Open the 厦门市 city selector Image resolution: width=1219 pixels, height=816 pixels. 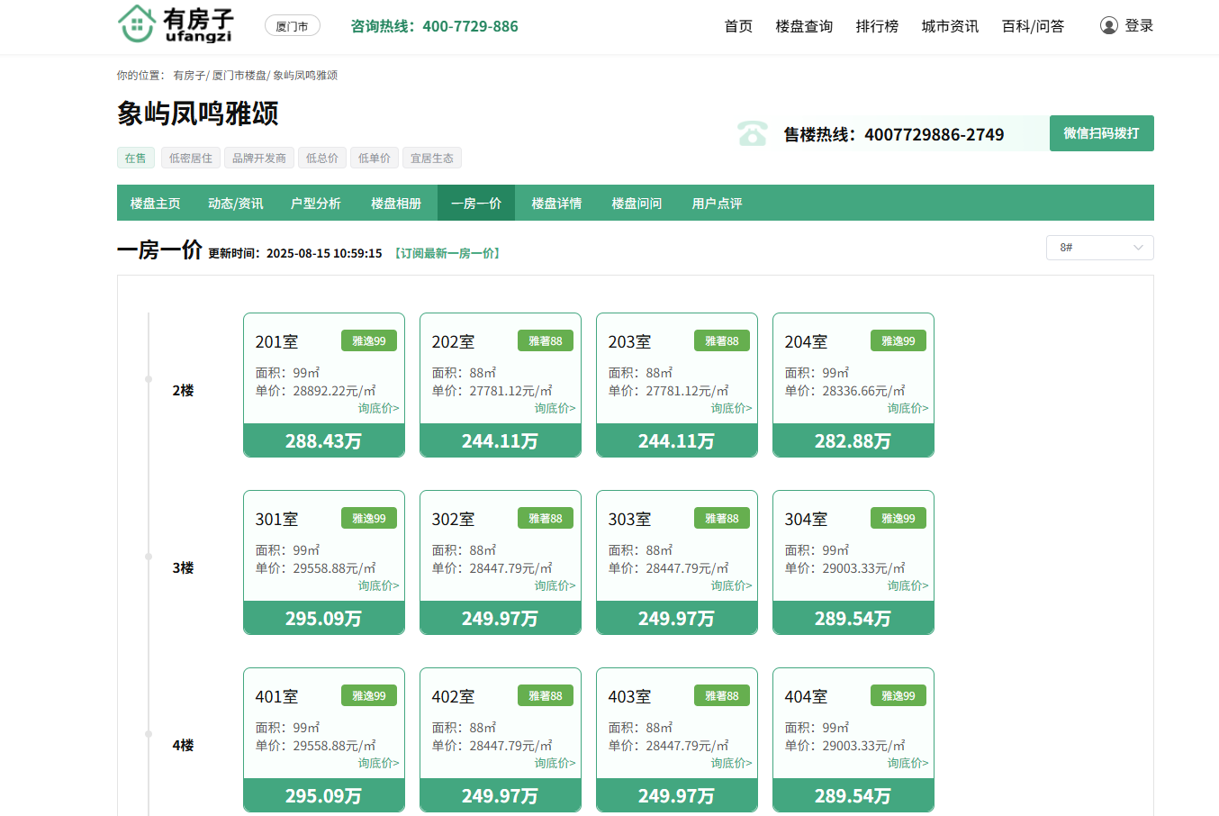[x=293, y=26]
